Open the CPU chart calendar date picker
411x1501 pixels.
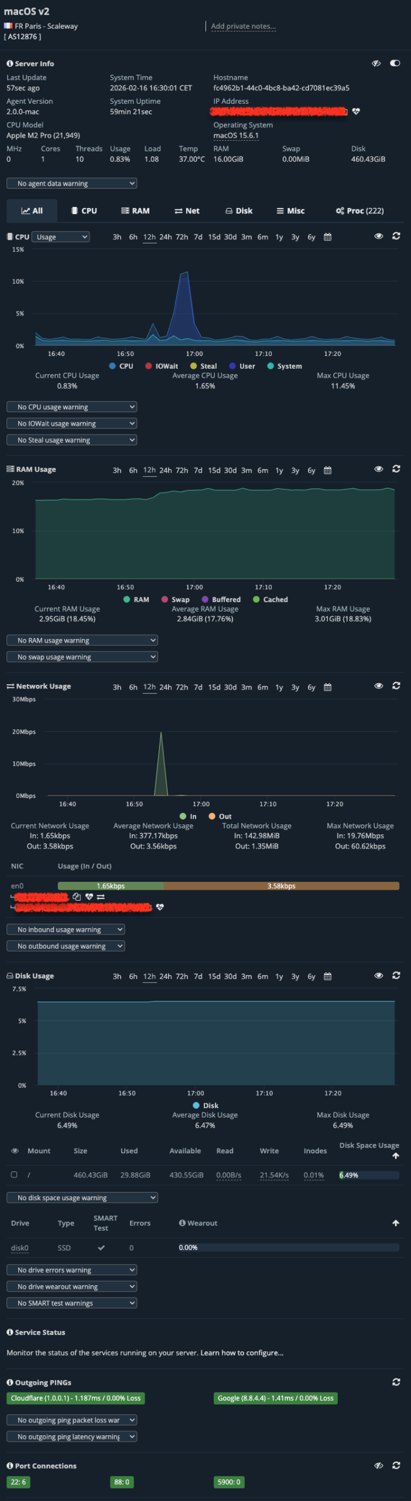tap(327, 237)
